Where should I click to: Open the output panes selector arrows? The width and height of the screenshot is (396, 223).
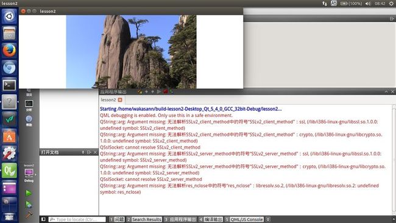click(x=268, y=219)
